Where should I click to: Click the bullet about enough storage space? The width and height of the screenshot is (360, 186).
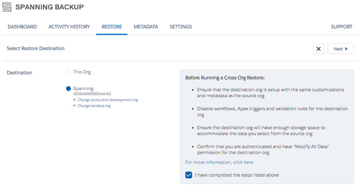pyautogui.click(x=261, y=131)
